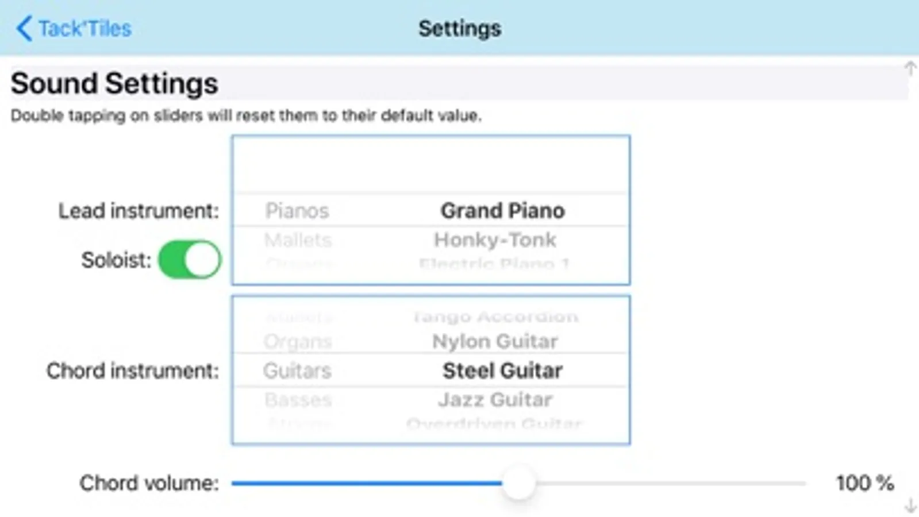
Task: Choose Overdriven Guitar in chord picker
Action: (494, 424)
